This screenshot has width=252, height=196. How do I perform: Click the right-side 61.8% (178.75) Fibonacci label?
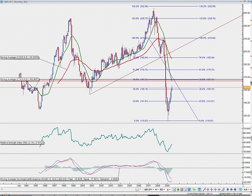pyautogui.click(x=207, y=70)
